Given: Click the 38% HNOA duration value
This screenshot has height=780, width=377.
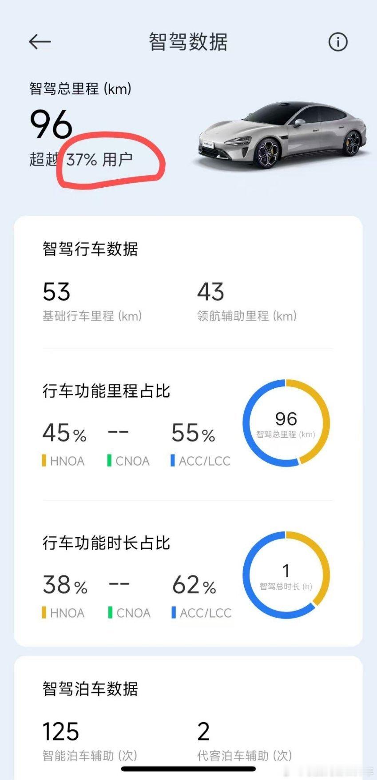Looking at the screenshot, I should [65, 585].
